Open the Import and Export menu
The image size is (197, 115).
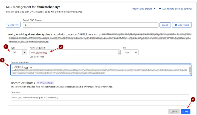coord(143,9)
